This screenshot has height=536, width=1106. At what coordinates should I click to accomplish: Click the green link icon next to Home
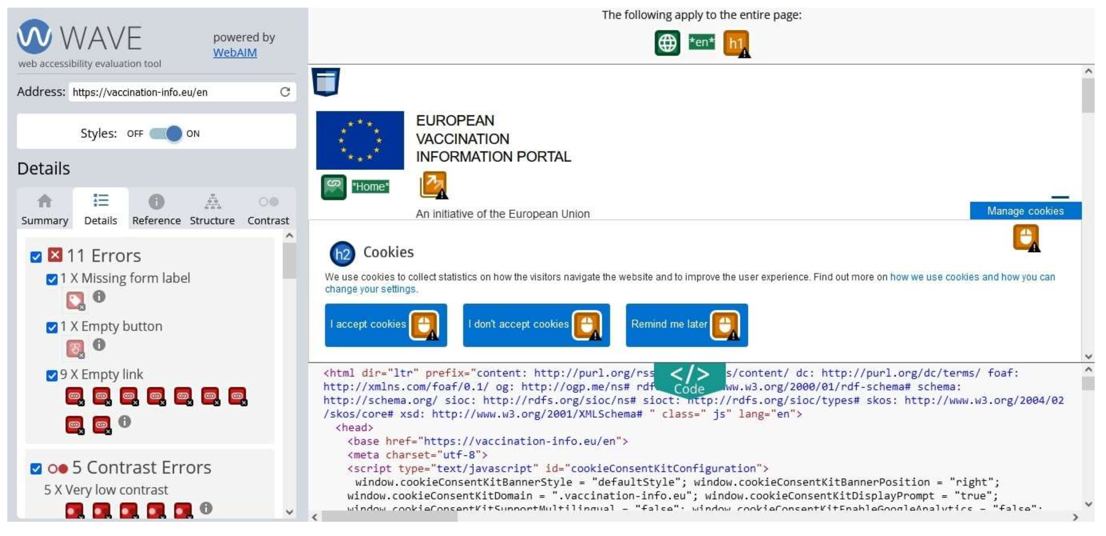tap(333, 187)
